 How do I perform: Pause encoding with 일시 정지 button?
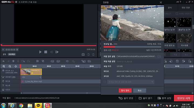[x=125, y=91]
